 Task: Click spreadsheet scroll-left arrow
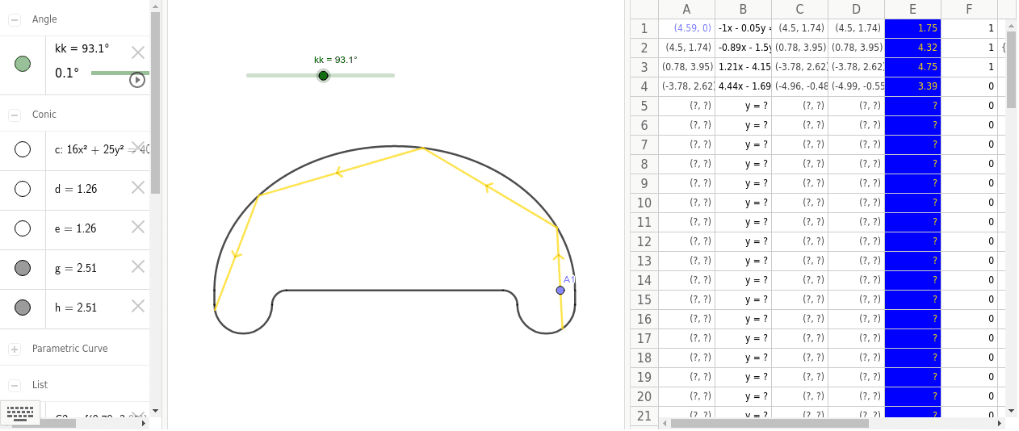pos(665,423)
